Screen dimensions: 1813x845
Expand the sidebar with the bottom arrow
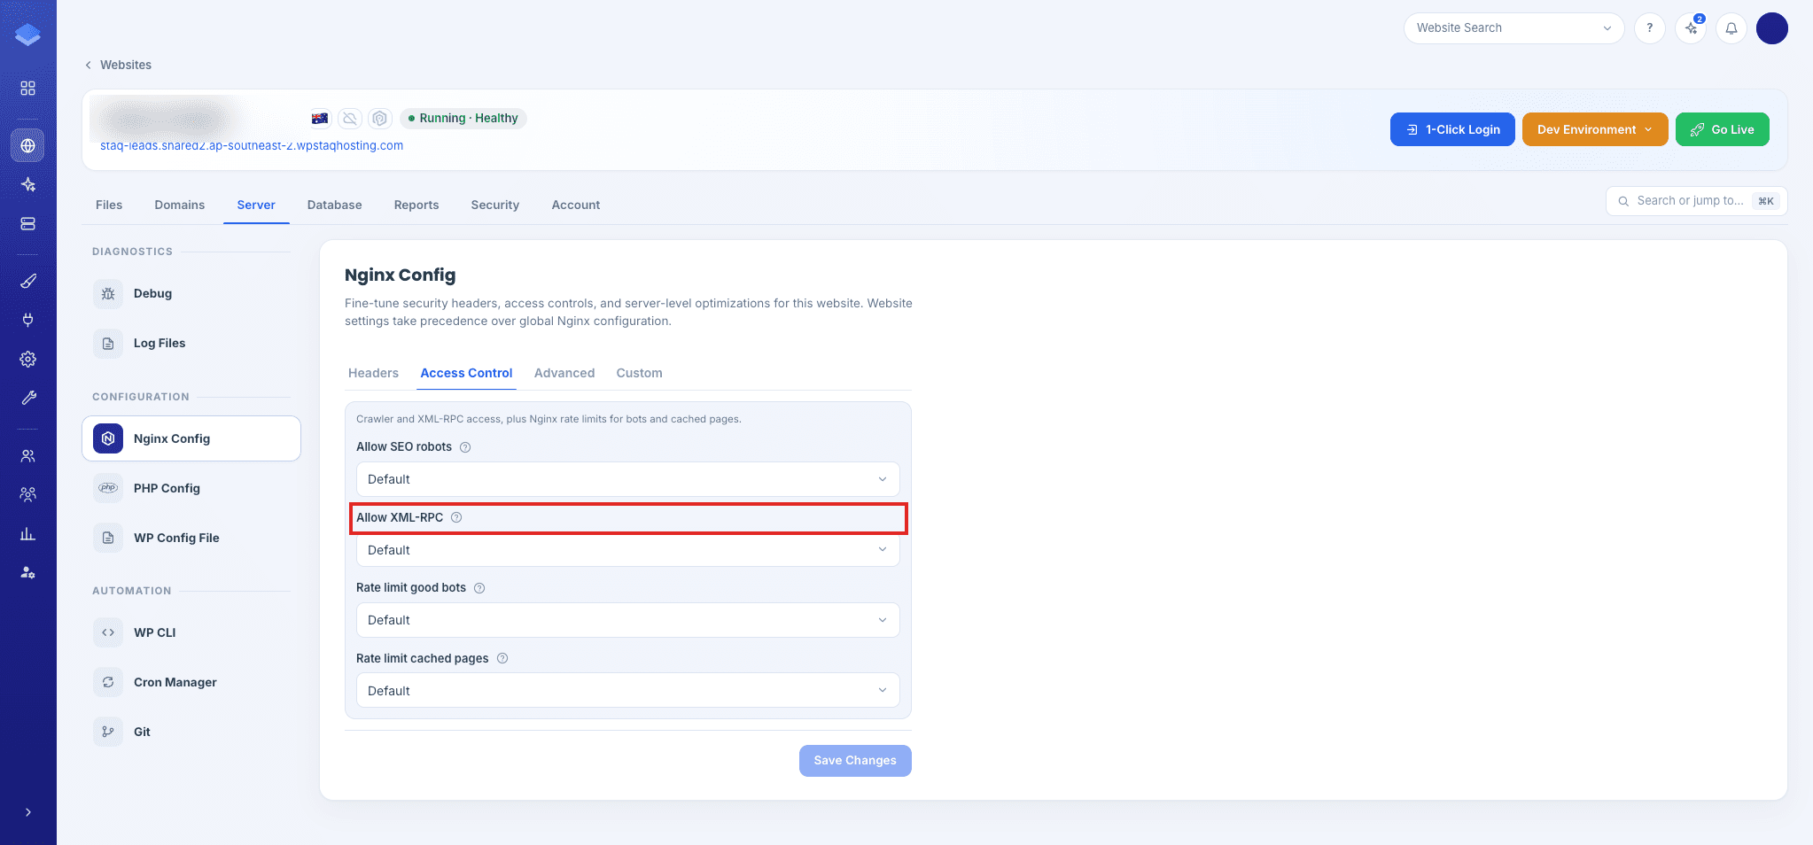click(x=28, y=812)
